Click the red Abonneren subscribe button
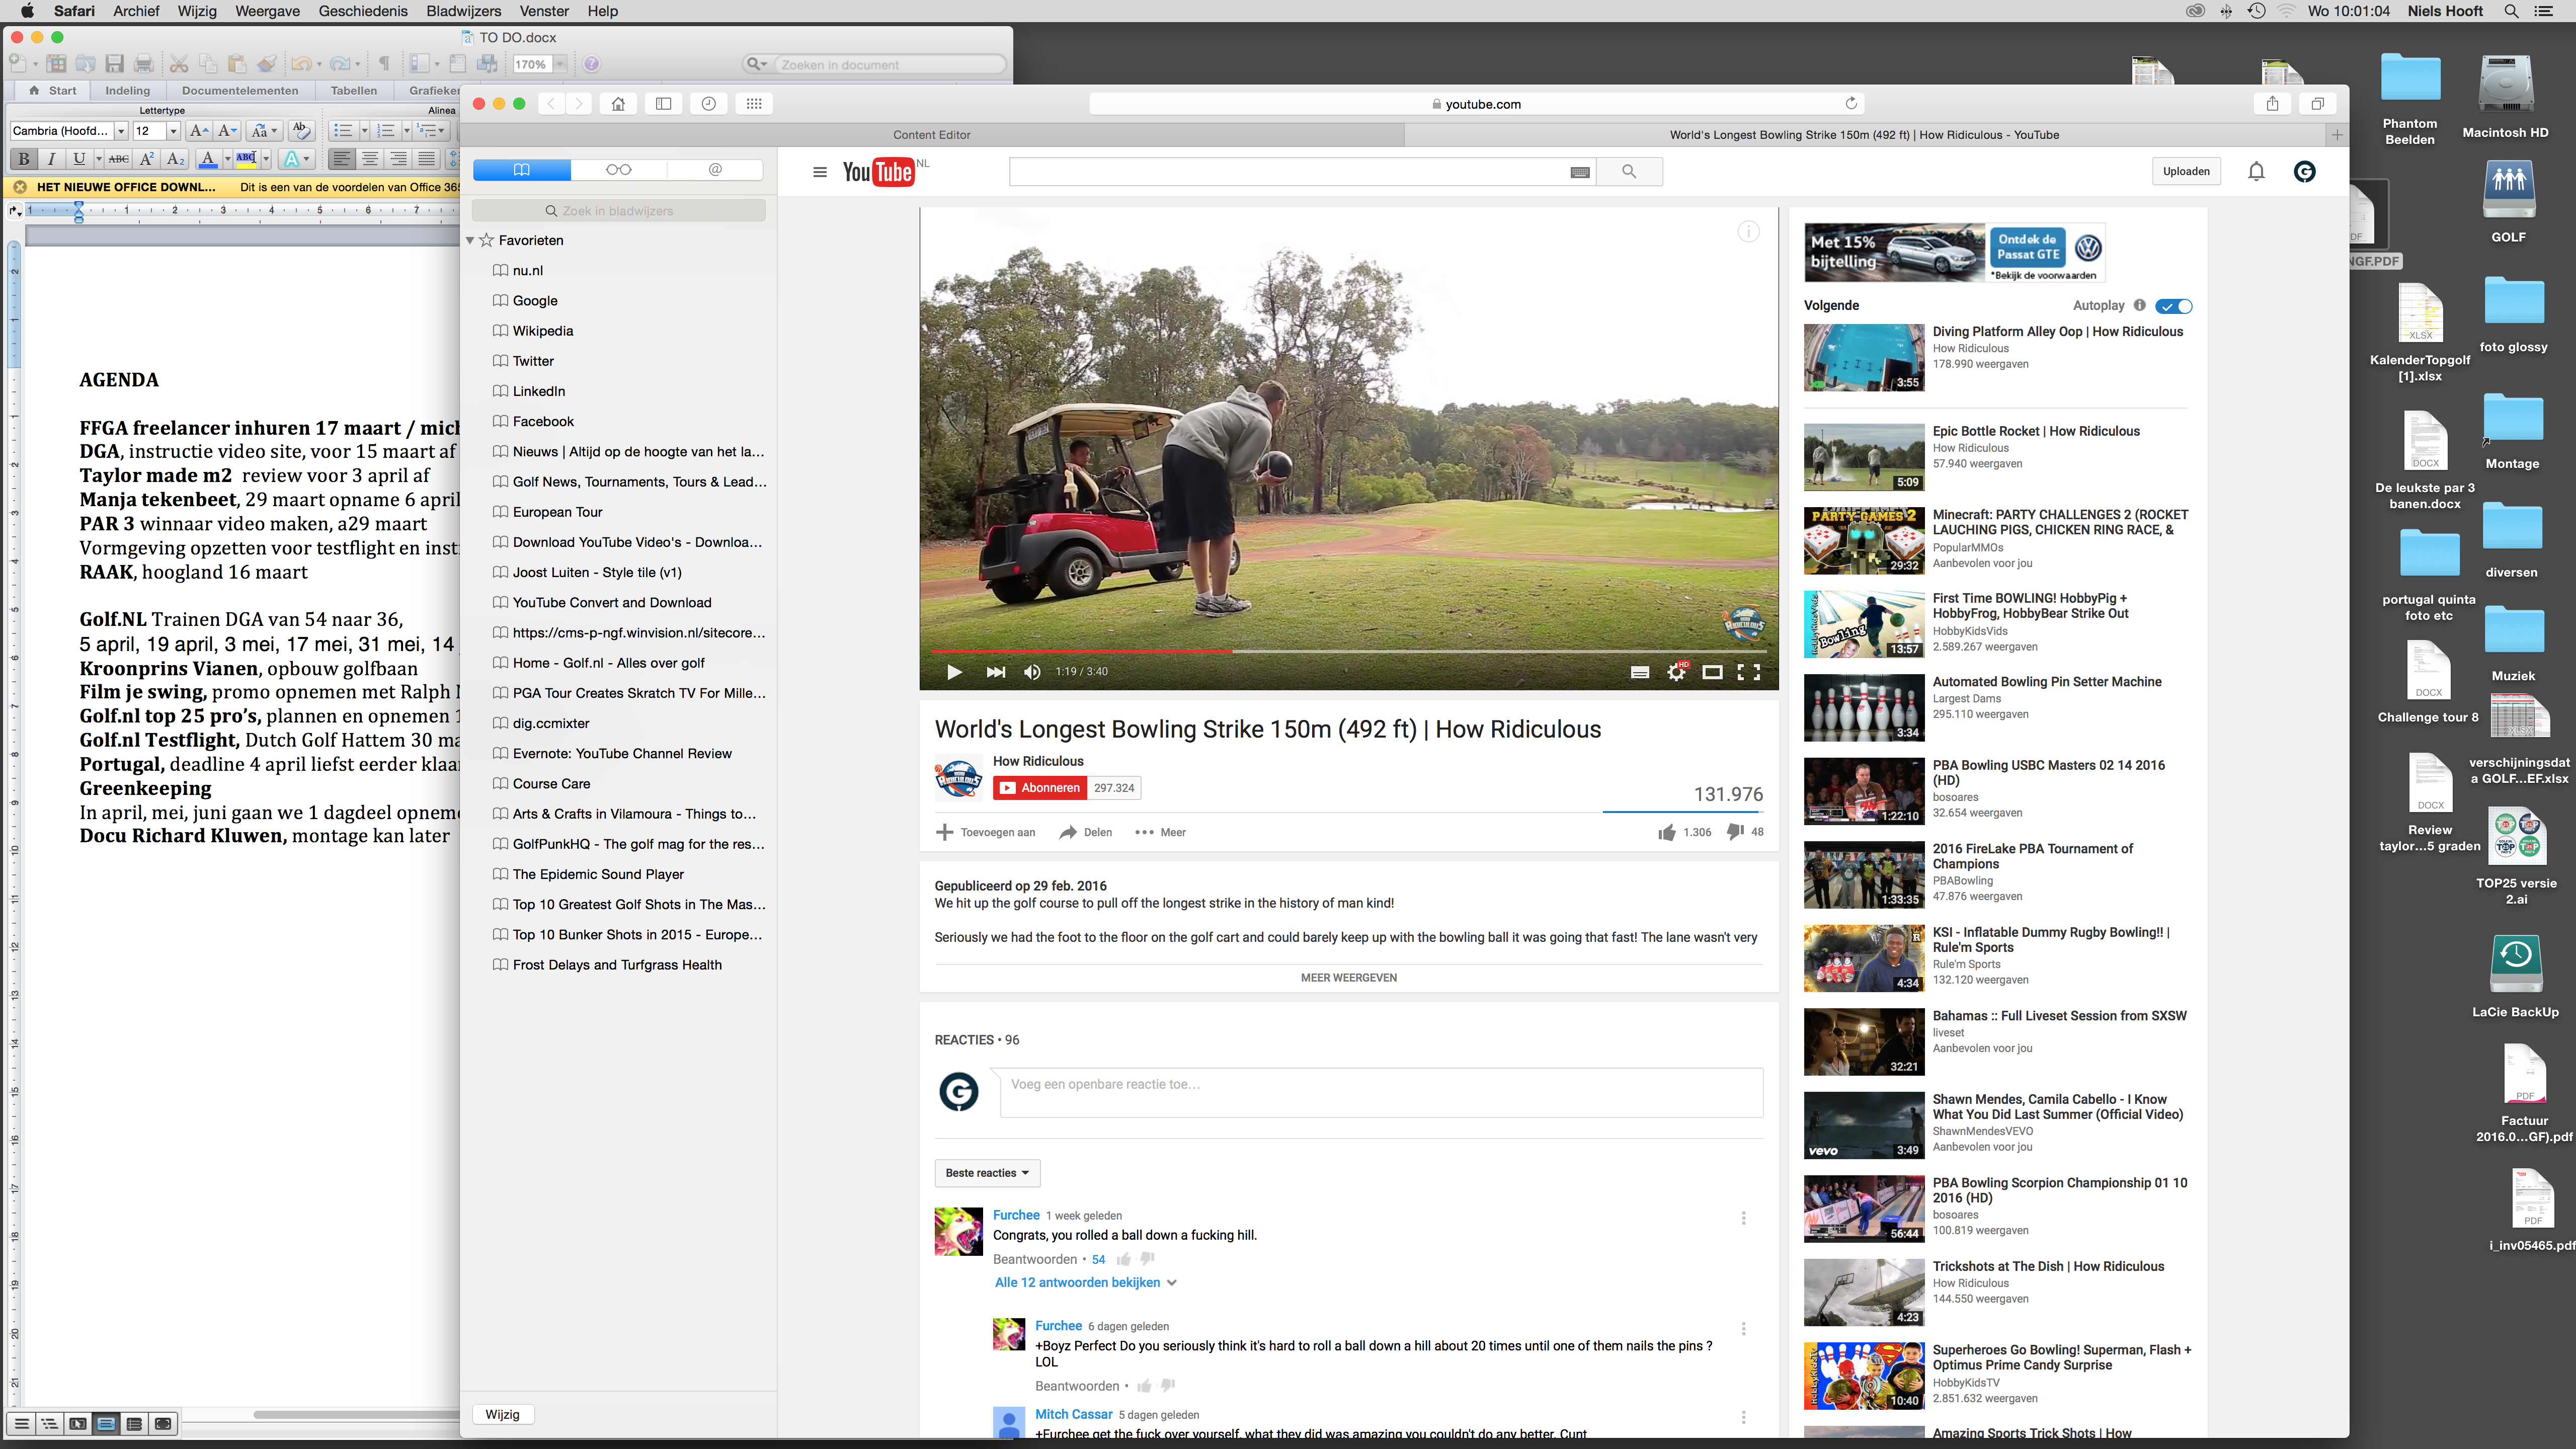The image size is (2576, 1449). click(x=1040, y=788)
